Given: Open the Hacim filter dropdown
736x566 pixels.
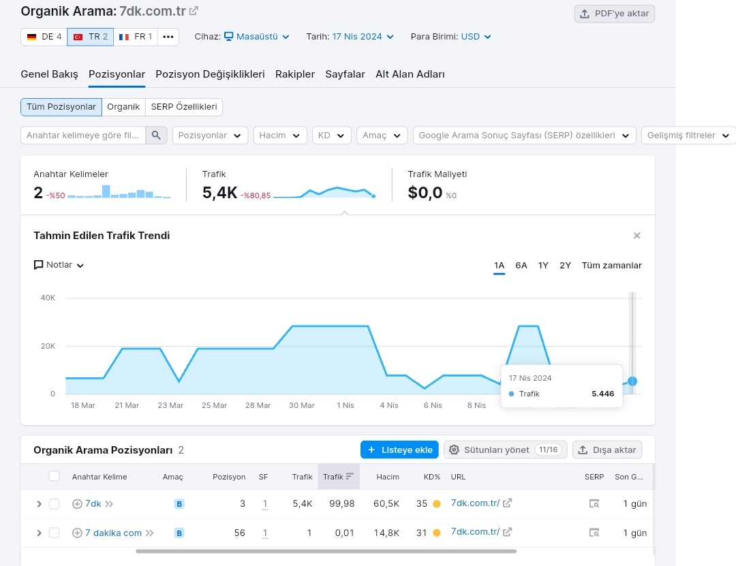Looking at the screenshot, I should coord(280,135).
